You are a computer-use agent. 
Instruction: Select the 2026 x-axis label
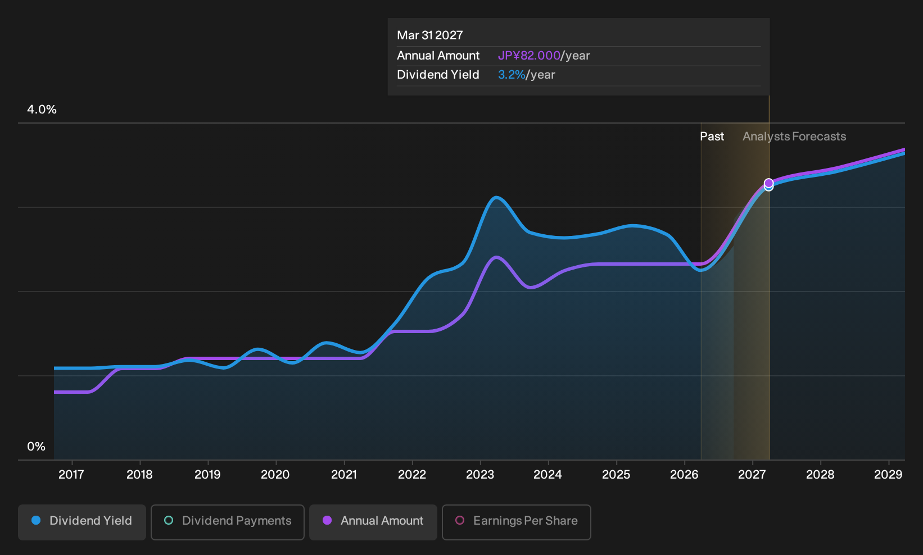pos(684,475)
